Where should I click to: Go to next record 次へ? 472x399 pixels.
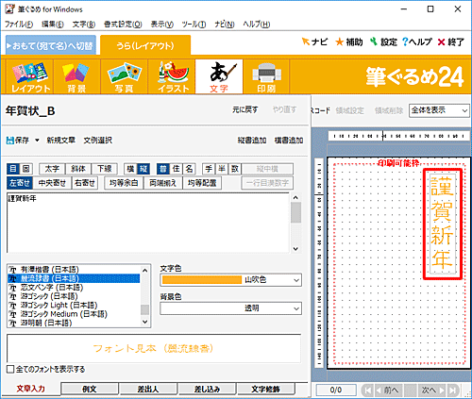(433, 391)
